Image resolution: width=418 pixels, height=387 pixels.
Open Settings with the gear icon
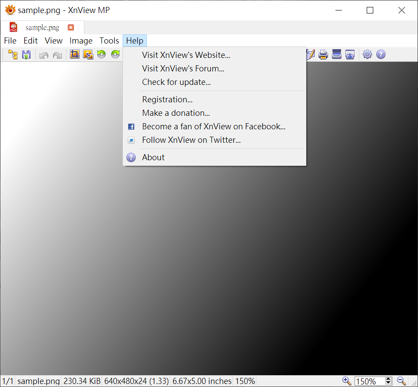click(x=367, y=54)
